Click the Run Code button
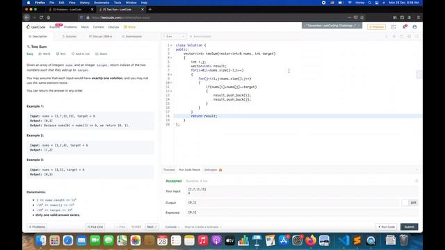Viewport: 445px width, 250px height. pyautogui.click(x=387, y=227)
